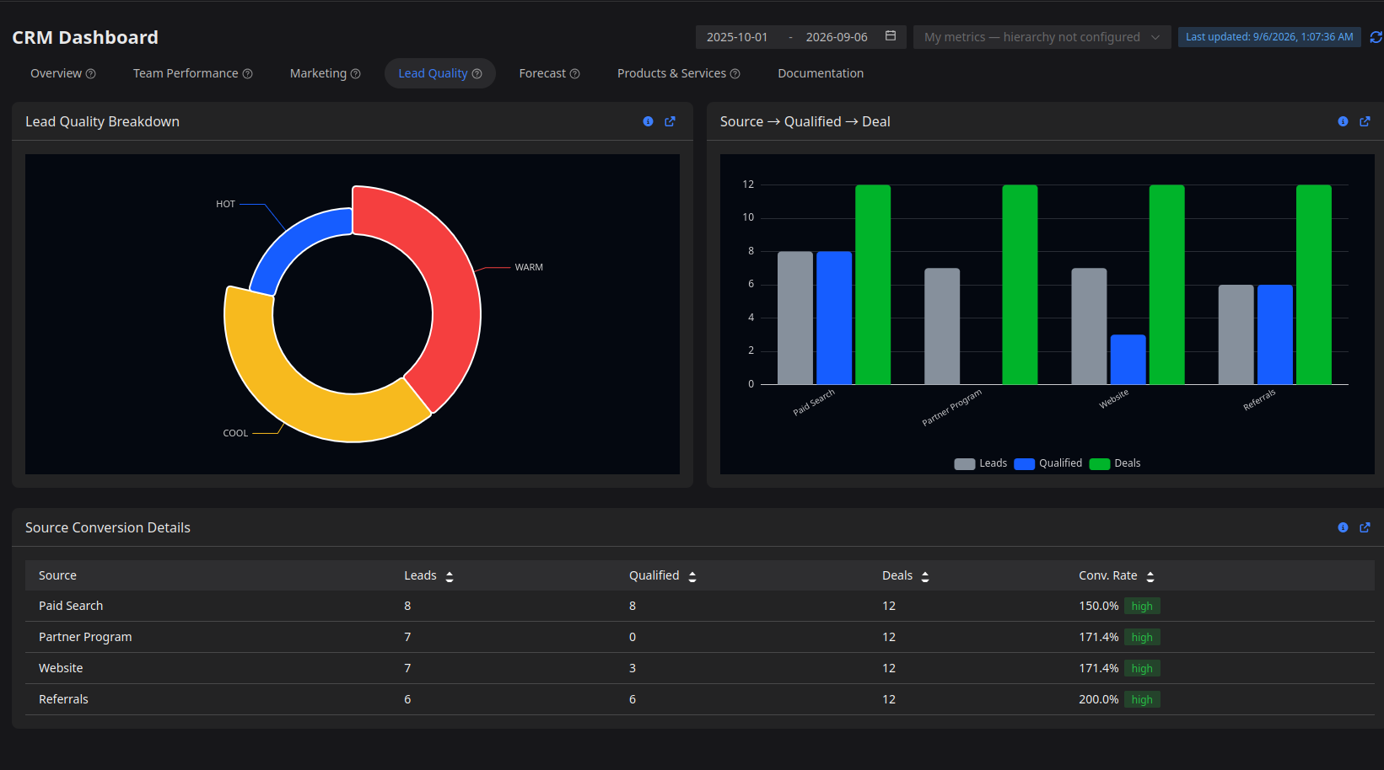Viewport: 1384px width, 770px height.
Task: Click help icon beside Marketing tab
Action: [x=355, y=74]
